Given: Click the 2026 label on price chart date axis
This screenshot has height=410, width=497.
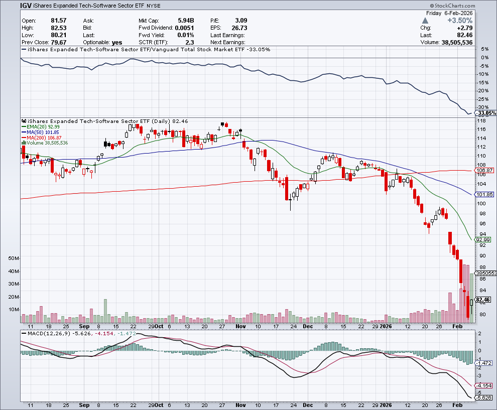Looking at the screenshot, I should click(386, 326).
